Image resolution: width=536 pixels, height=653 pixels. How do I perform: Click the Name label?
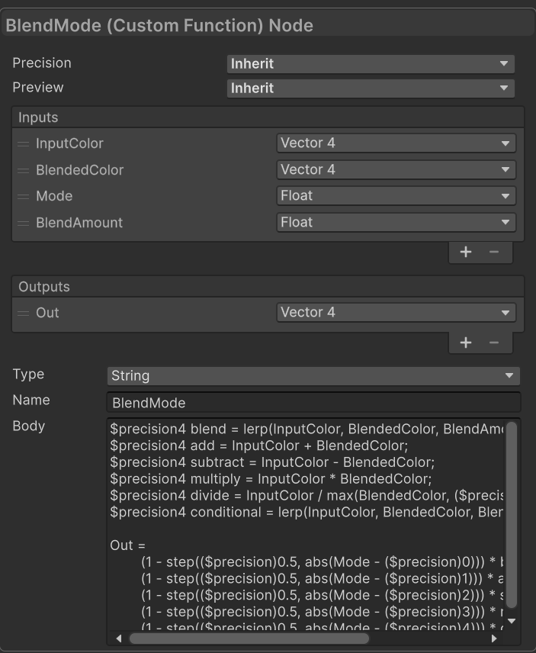[x=31, y=400]
